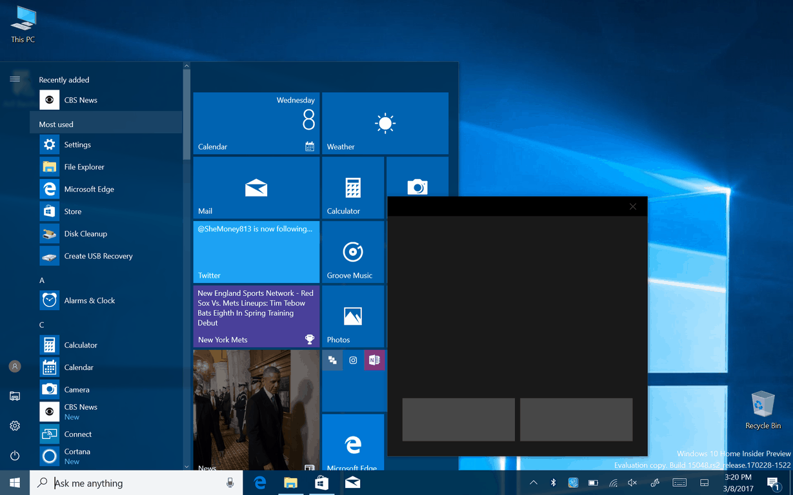Open the Mail tile
793x495 pixels.
tap(256, 188)
